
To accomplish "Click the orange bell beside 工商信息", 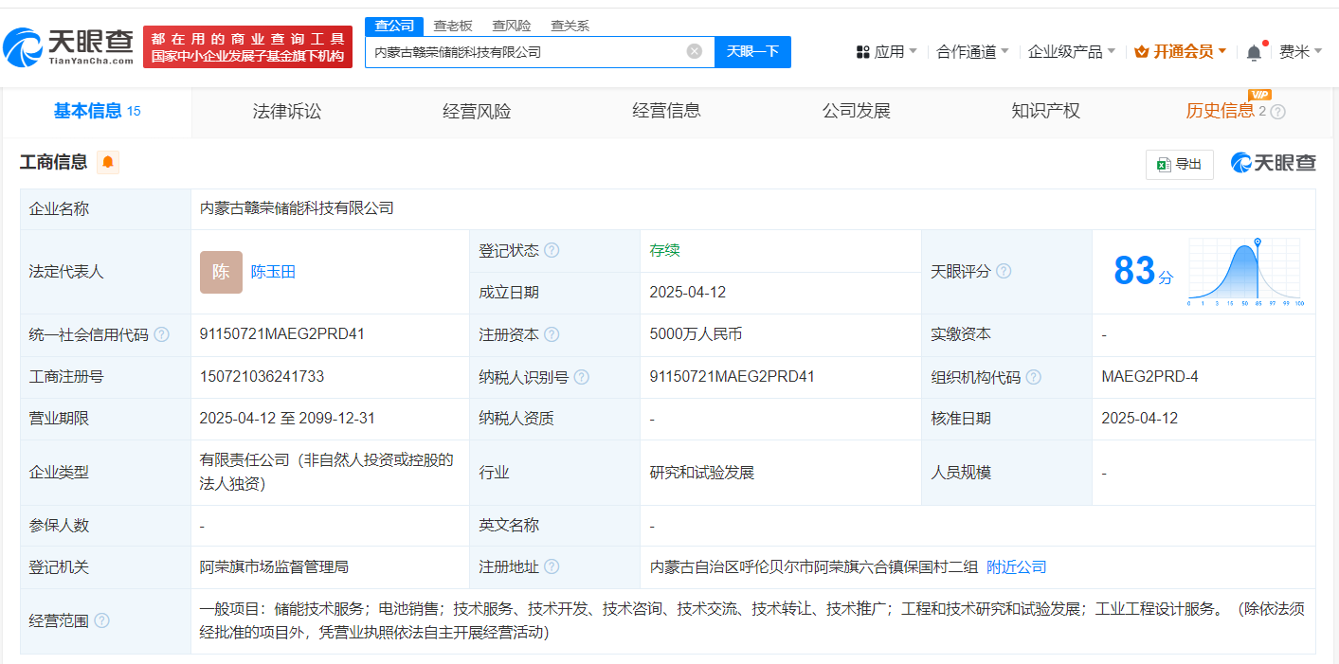I will [108, 162].
